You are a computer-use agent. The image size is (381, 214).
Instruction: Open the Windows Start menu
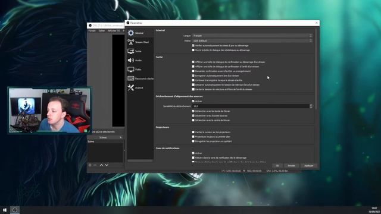tap(5, 210)
